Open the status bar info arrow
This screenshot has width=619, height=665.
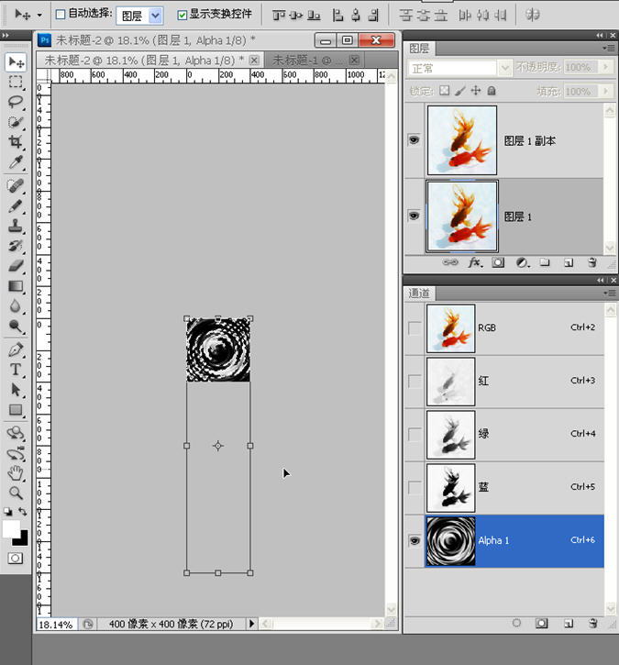(x=252, y=624)
